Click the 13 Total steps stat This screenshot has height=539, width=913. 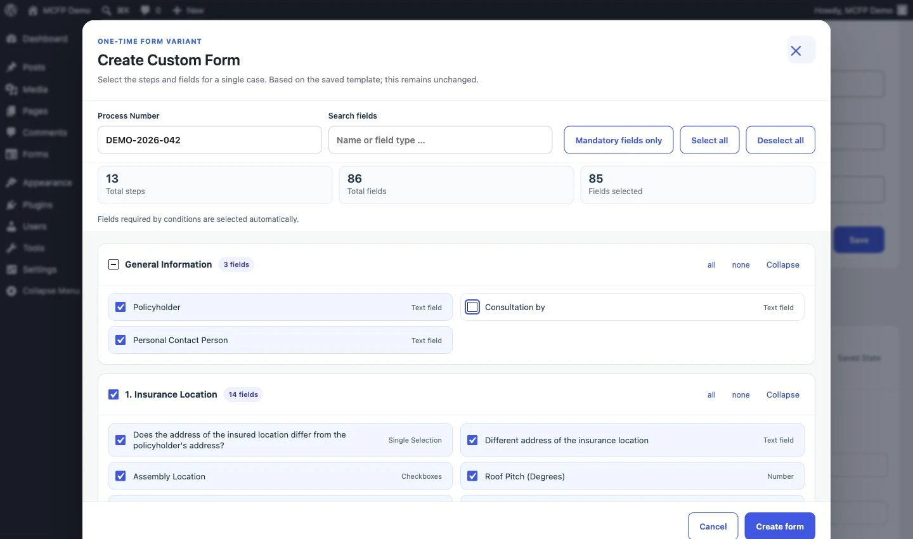coord(215,185)
